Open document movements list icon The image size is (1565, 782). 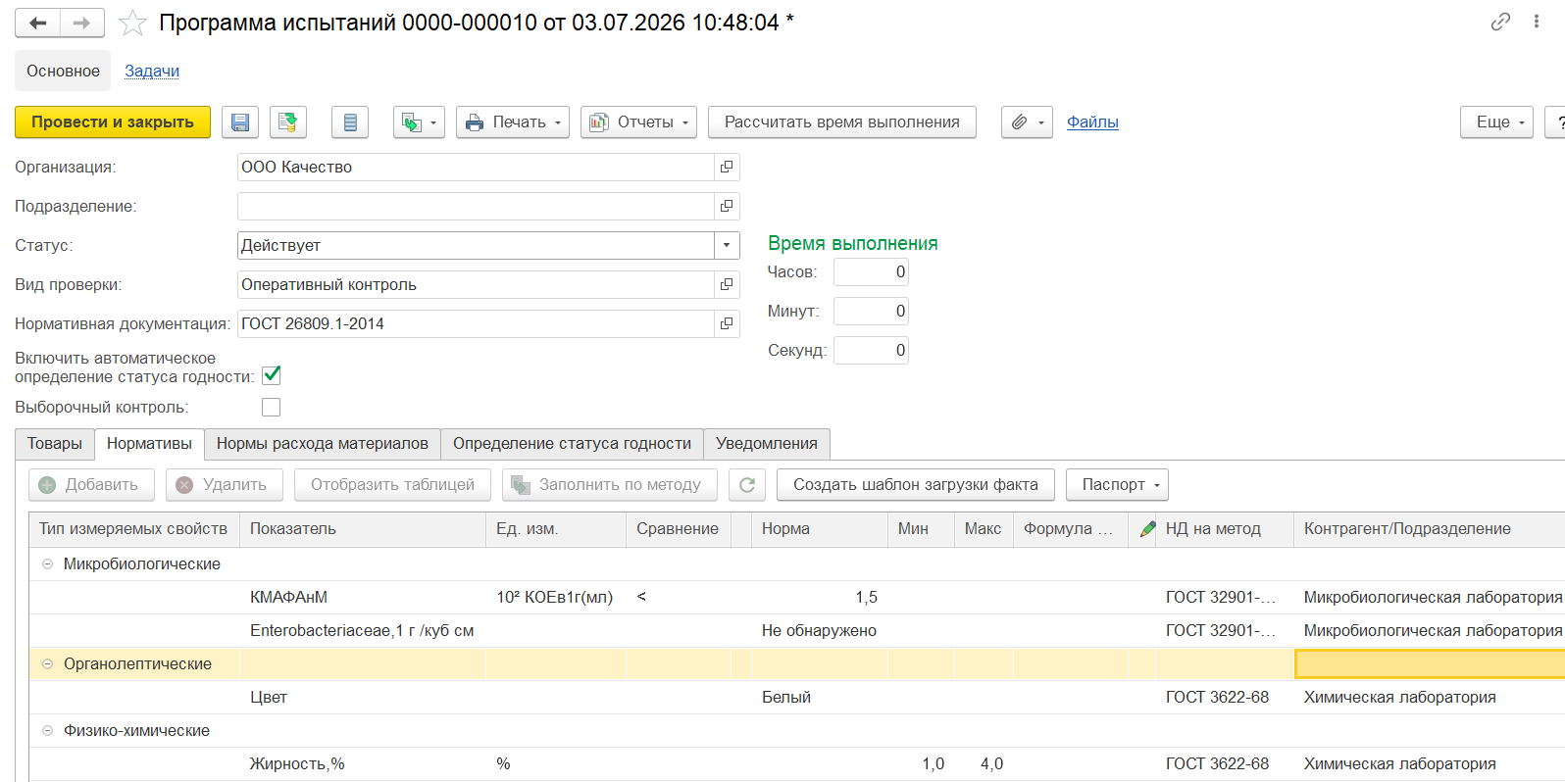pos(350,122)
